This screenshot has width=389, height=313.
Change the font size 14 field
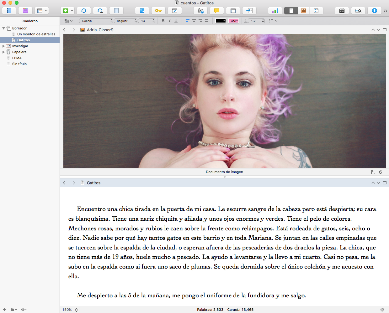click(147, 21)
